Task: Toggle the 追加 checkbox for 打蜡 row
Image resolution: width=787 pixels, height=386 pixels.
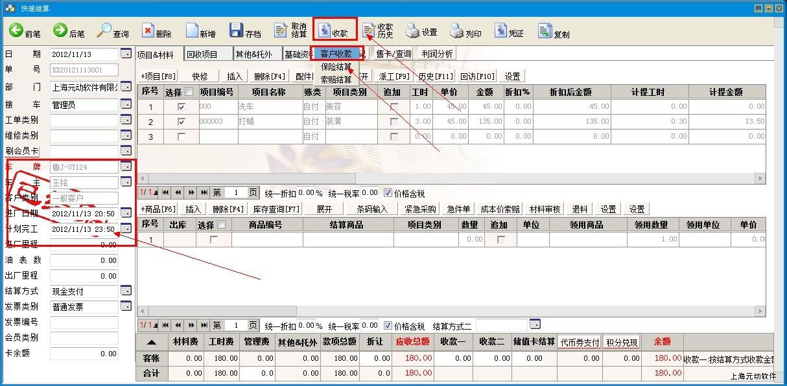Action: coord(394,121)
